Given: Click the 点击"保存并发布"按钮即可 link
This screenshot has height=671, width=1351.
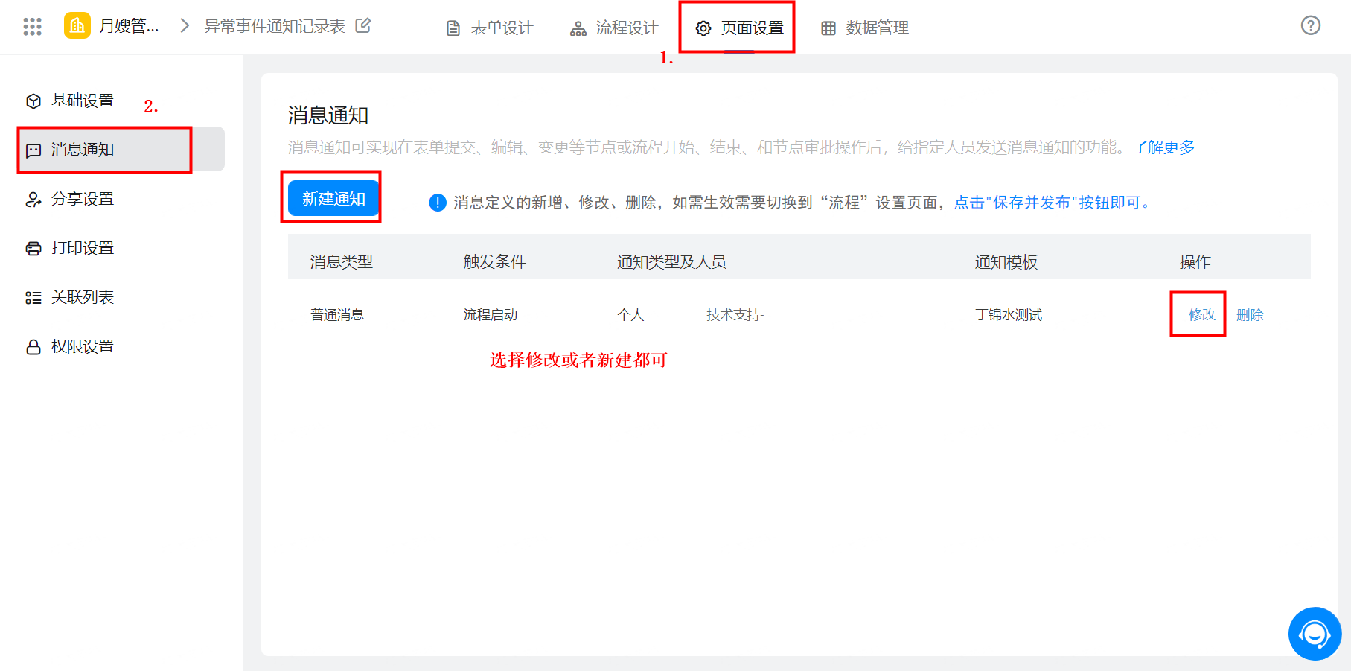Looking at the screenshot, I should click(1052, 203).
